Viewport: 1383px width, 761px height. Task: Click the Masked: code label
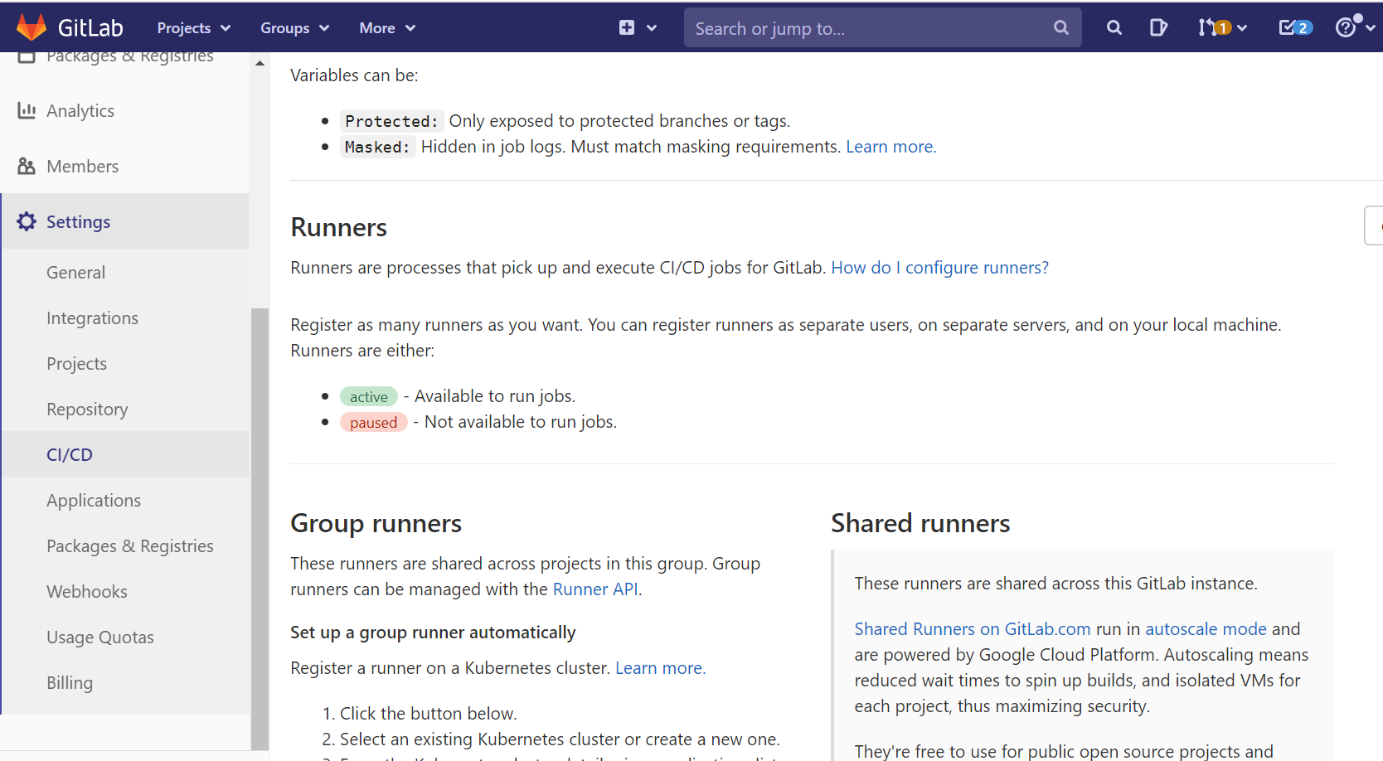tap(377, 147)
